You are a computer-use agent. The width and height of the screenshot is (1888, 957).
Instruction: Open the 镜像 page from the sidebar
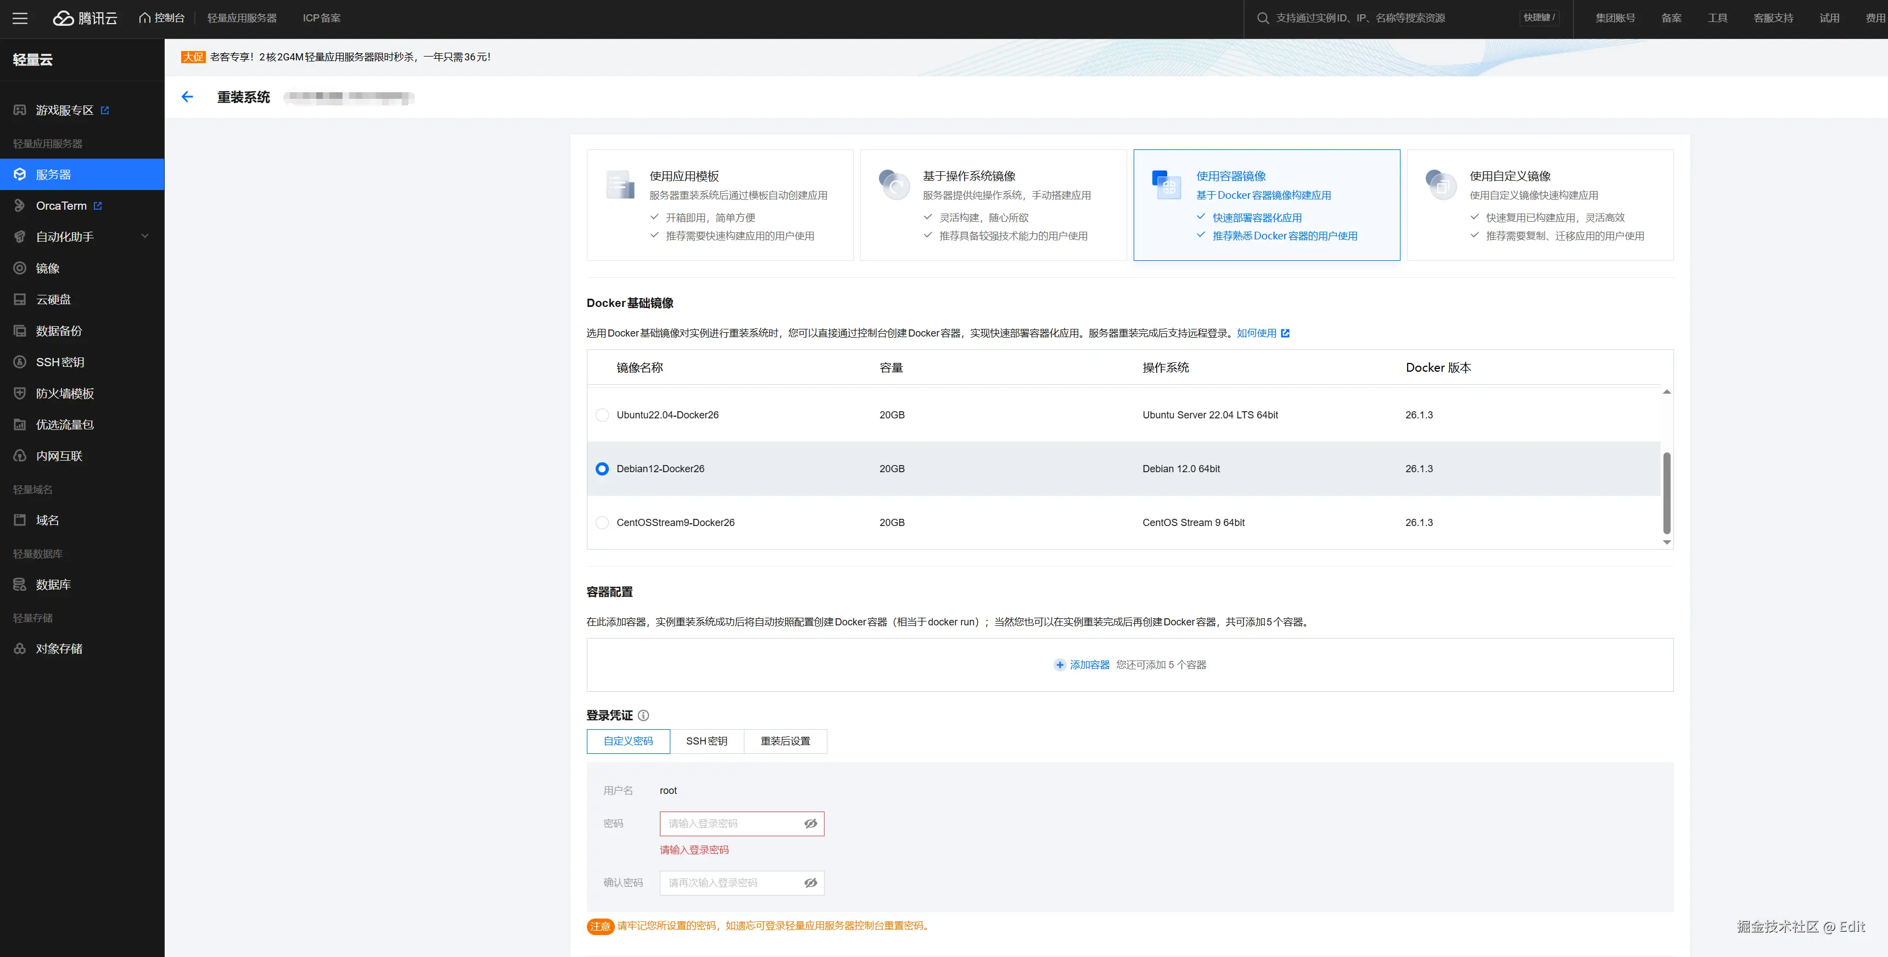click(48, 267)
